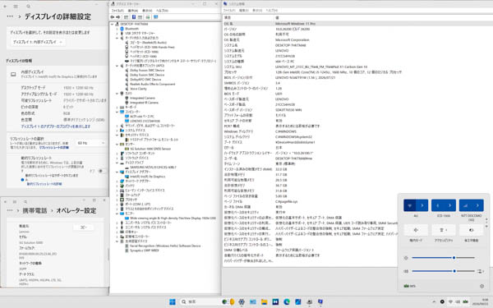Open 操作(A) menu in Device Manager
Viewport: 493px width, 308px height.
(x=132, y=11)
